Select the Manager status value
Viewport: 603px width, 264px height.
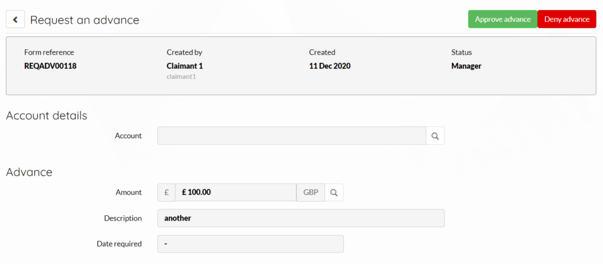466,66
